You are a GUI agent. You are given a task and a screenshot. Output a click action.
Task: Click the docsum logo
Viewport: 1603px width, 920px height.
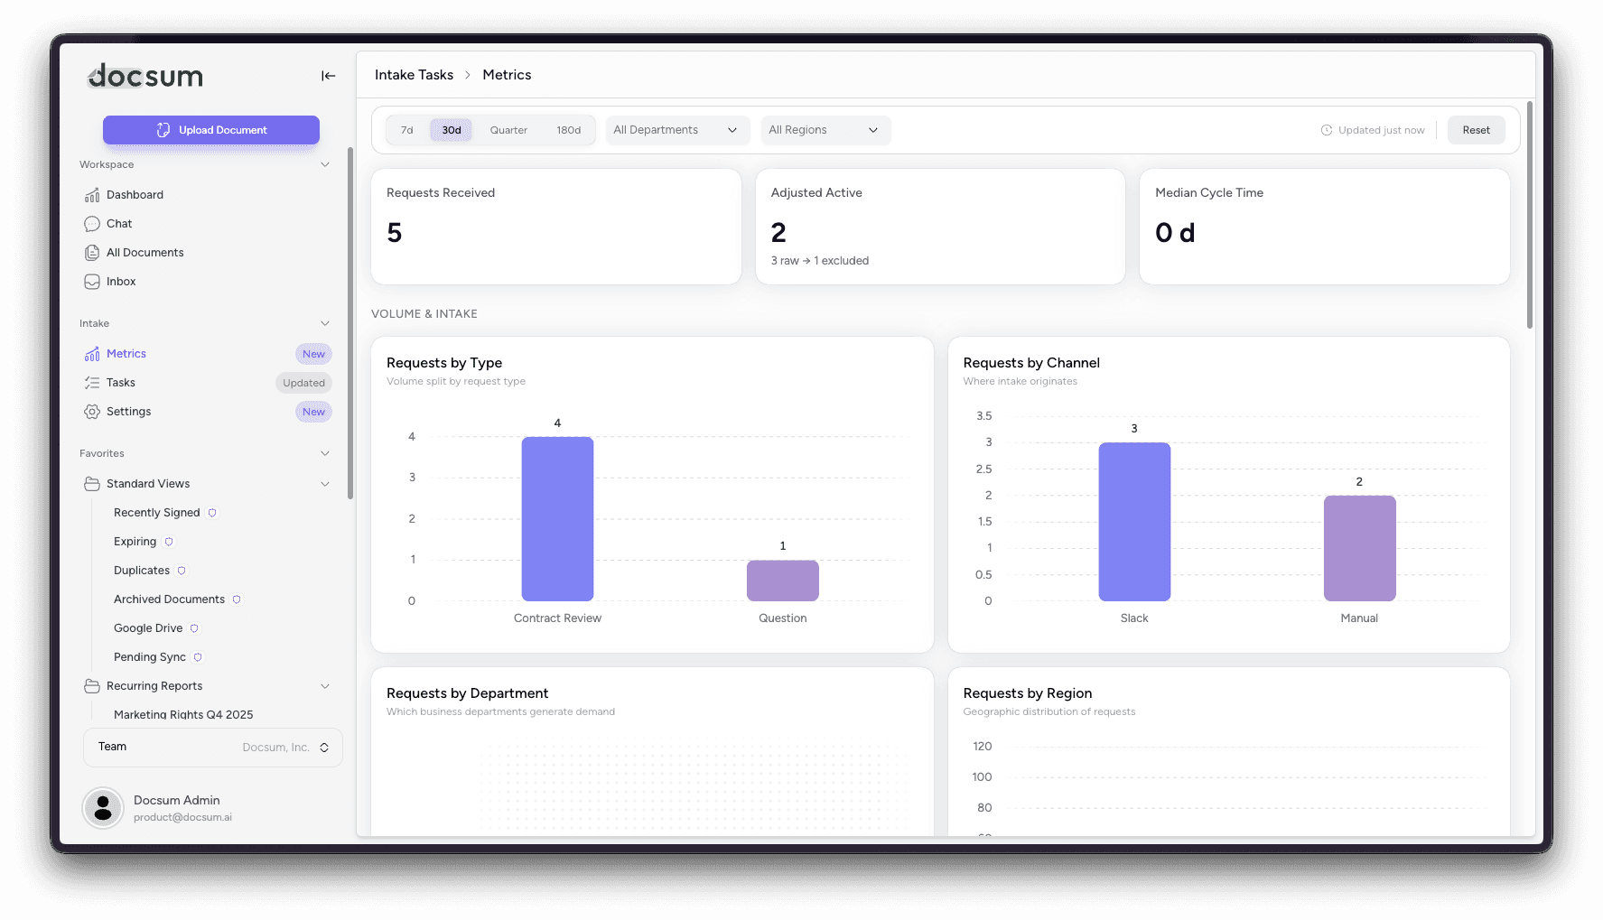pyautogui.click(x=145, y=76)
